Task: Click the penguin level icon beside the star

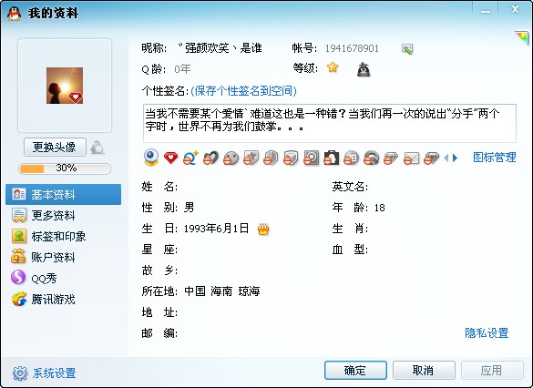Action: (364, 69)
